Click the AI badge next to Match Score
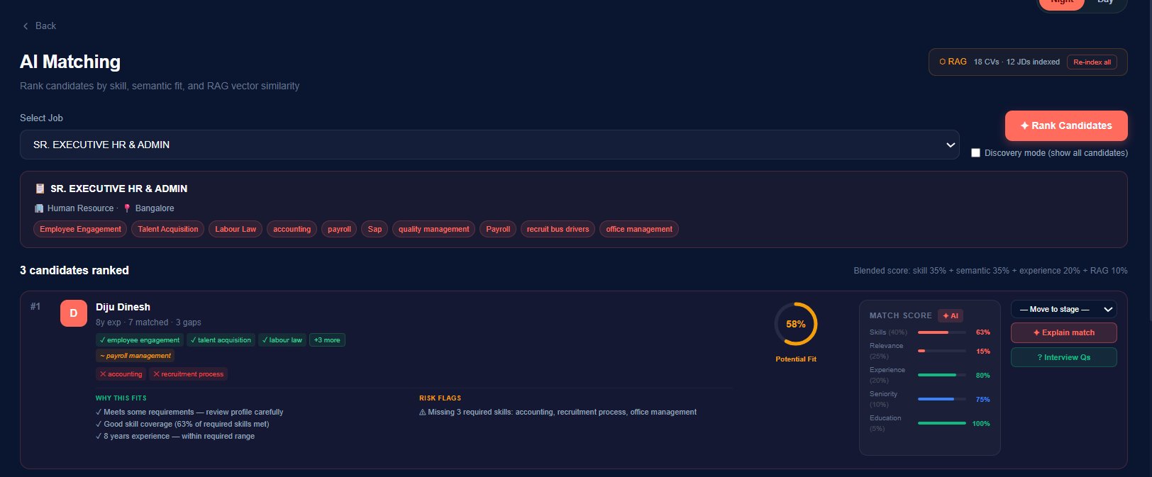The height and width of the screenshot is (477, 1152). [951, 316]
